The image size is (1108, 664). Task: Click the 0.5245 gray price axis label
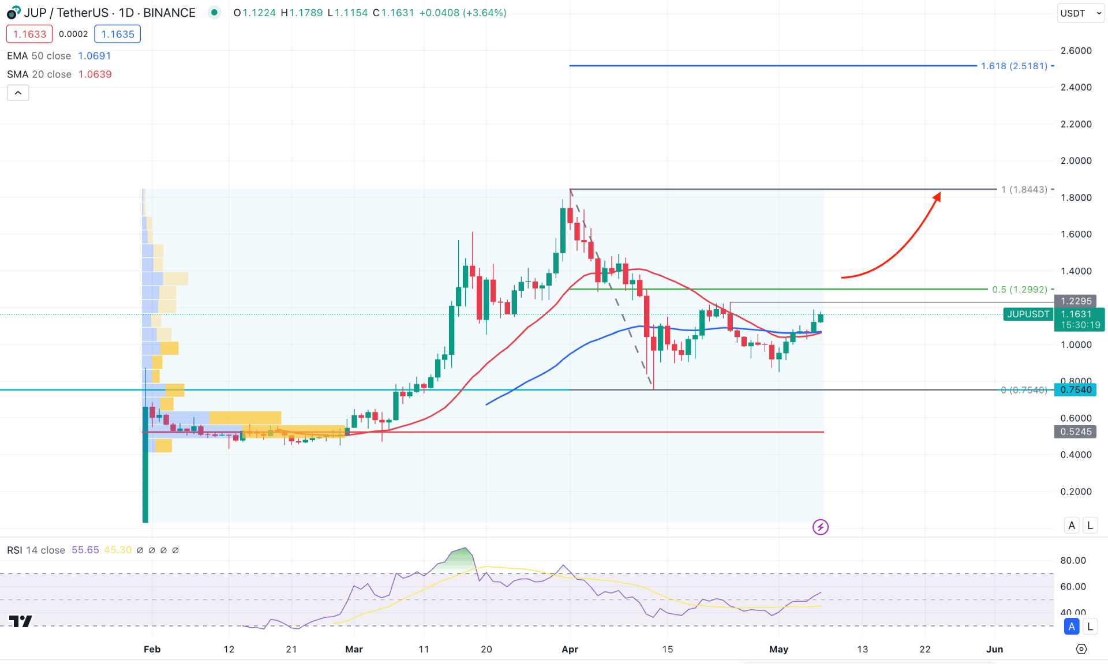1076,432
